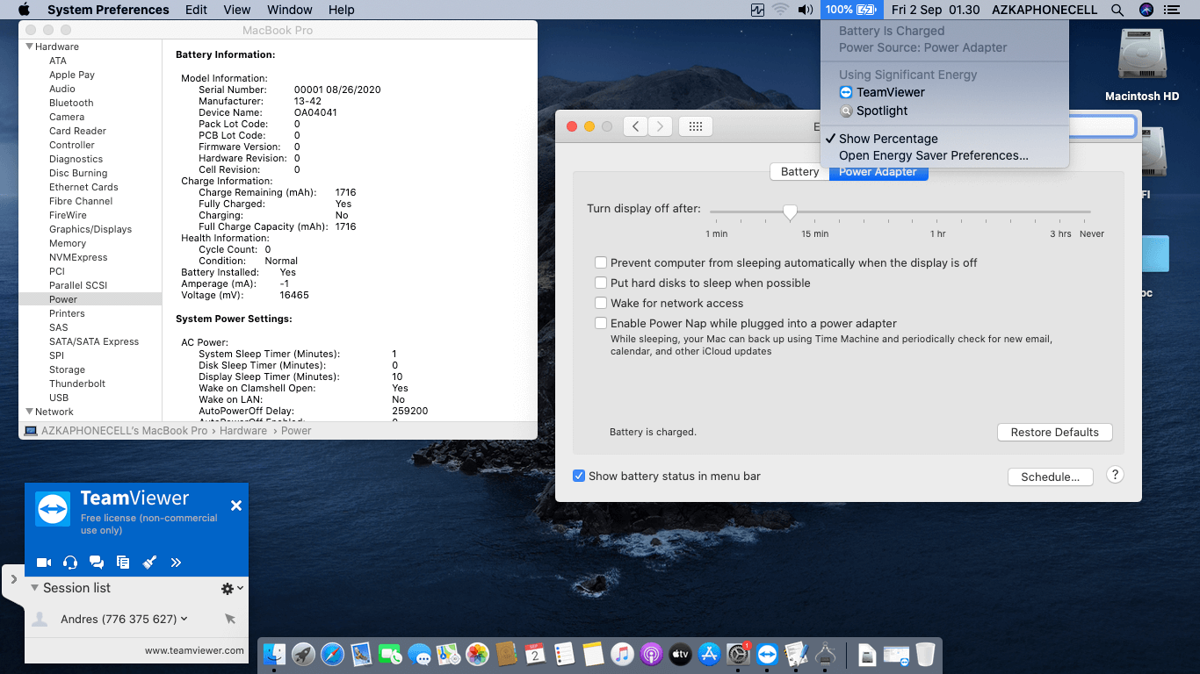The width and height of the screenshot is (1200, 674).
Task: Enable Power Nap while plugged in
Action: click(x=601, y=323)
